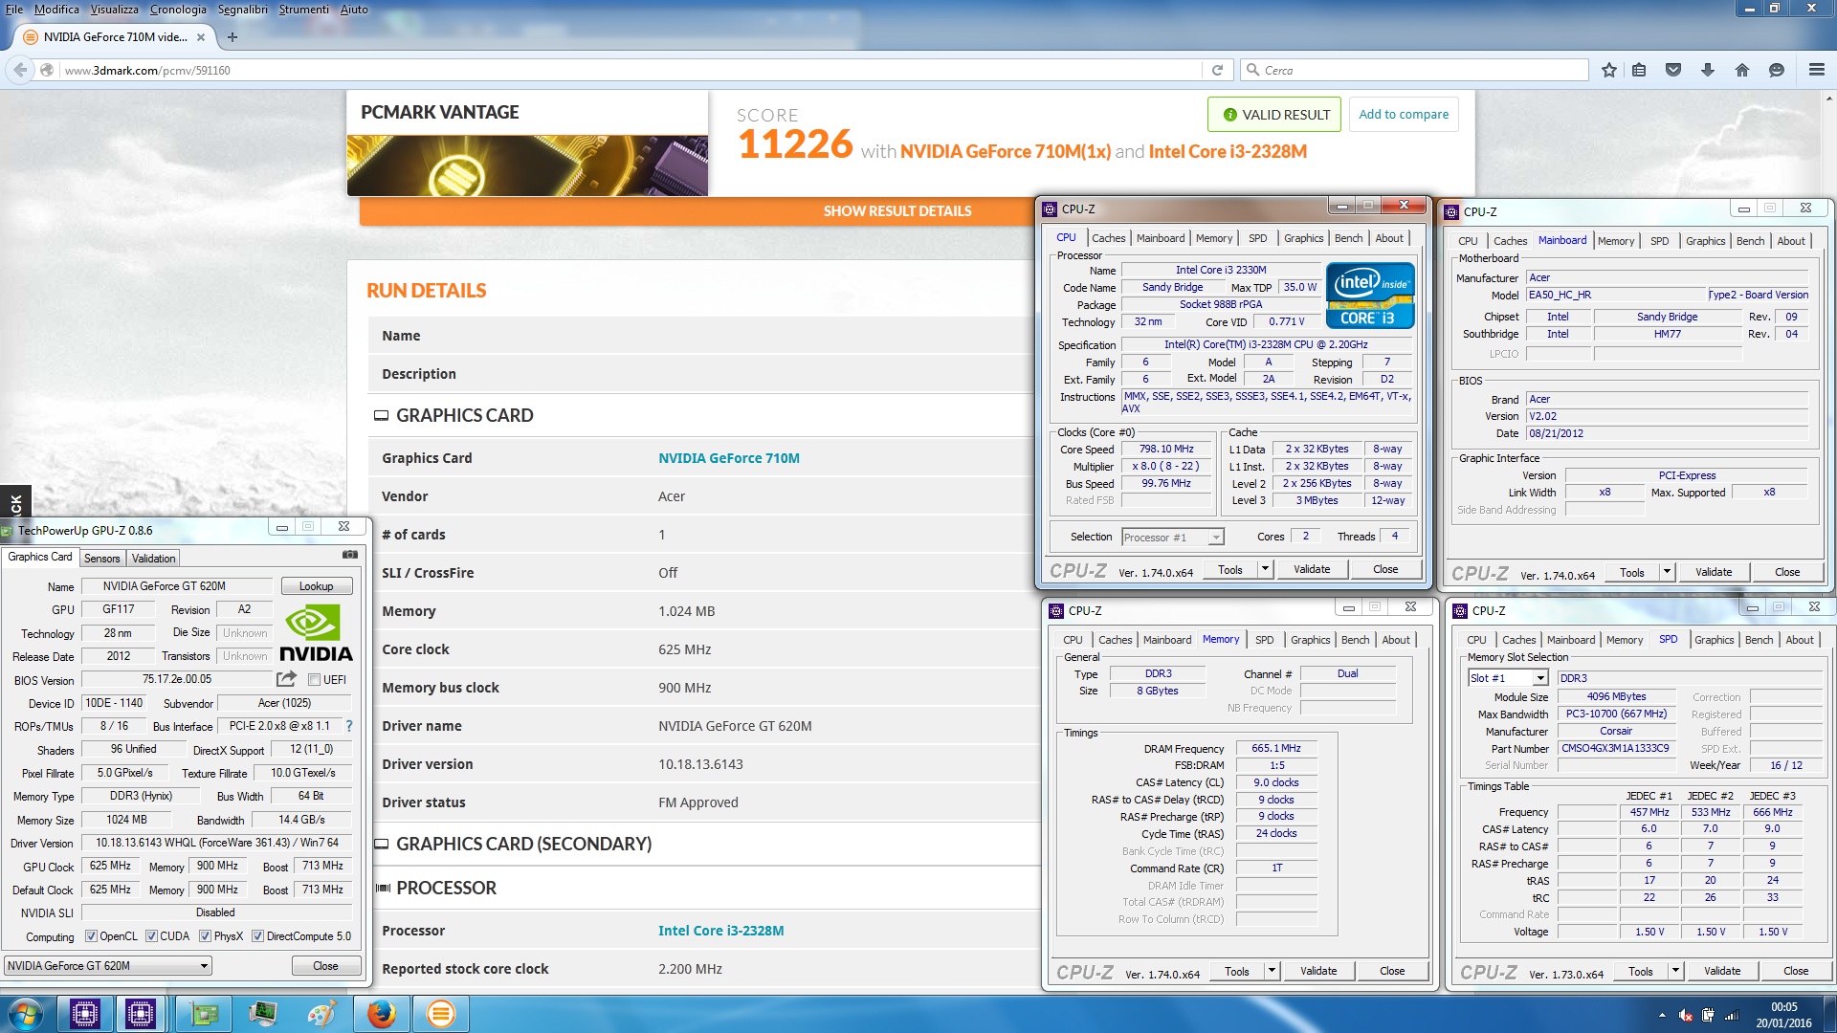Click the system clock 00:05 in taskbar
This screenshot has height=1033, width=1837.
click(1783, 1007)
